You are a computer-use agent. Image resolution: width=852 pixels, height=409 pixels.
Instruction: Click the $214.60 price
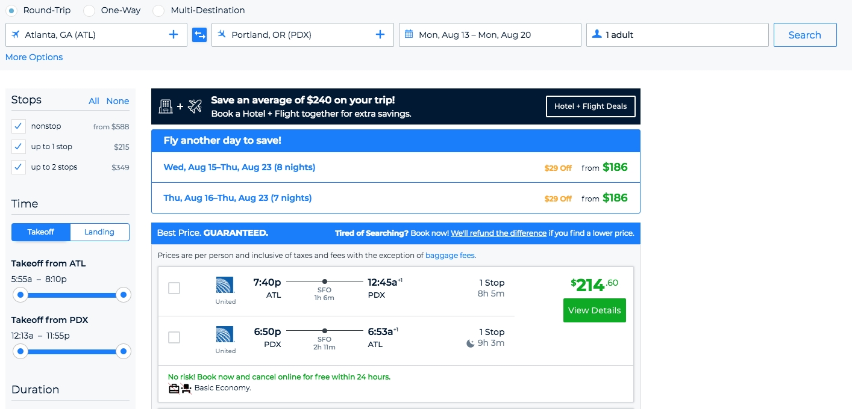tap(594, 284)
